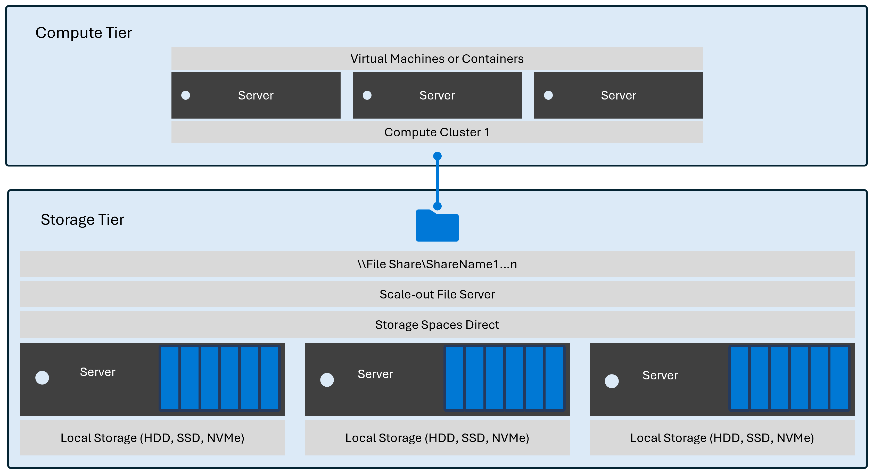Click the \\File Share\ShareName1...n bar

pyautogui.click(x=437, y=264)
